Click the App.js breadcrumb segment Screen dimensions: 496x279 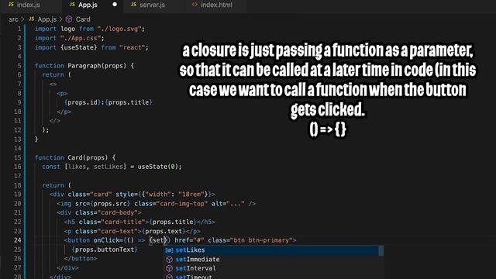coord(46,19)
